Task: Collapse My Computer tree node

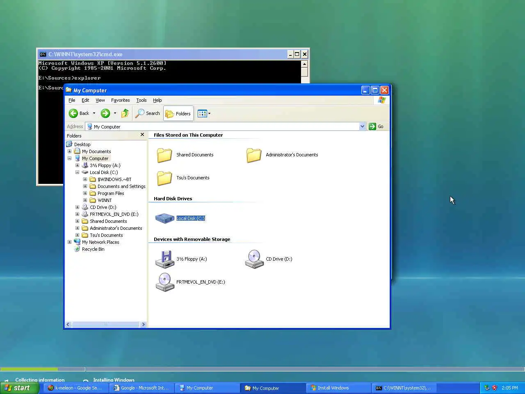Action: (x=69, y=158)
